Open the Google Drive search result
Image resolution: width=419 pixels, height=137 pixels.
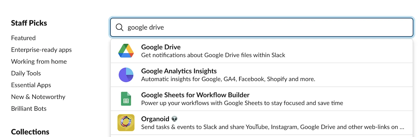click(161, 47)
